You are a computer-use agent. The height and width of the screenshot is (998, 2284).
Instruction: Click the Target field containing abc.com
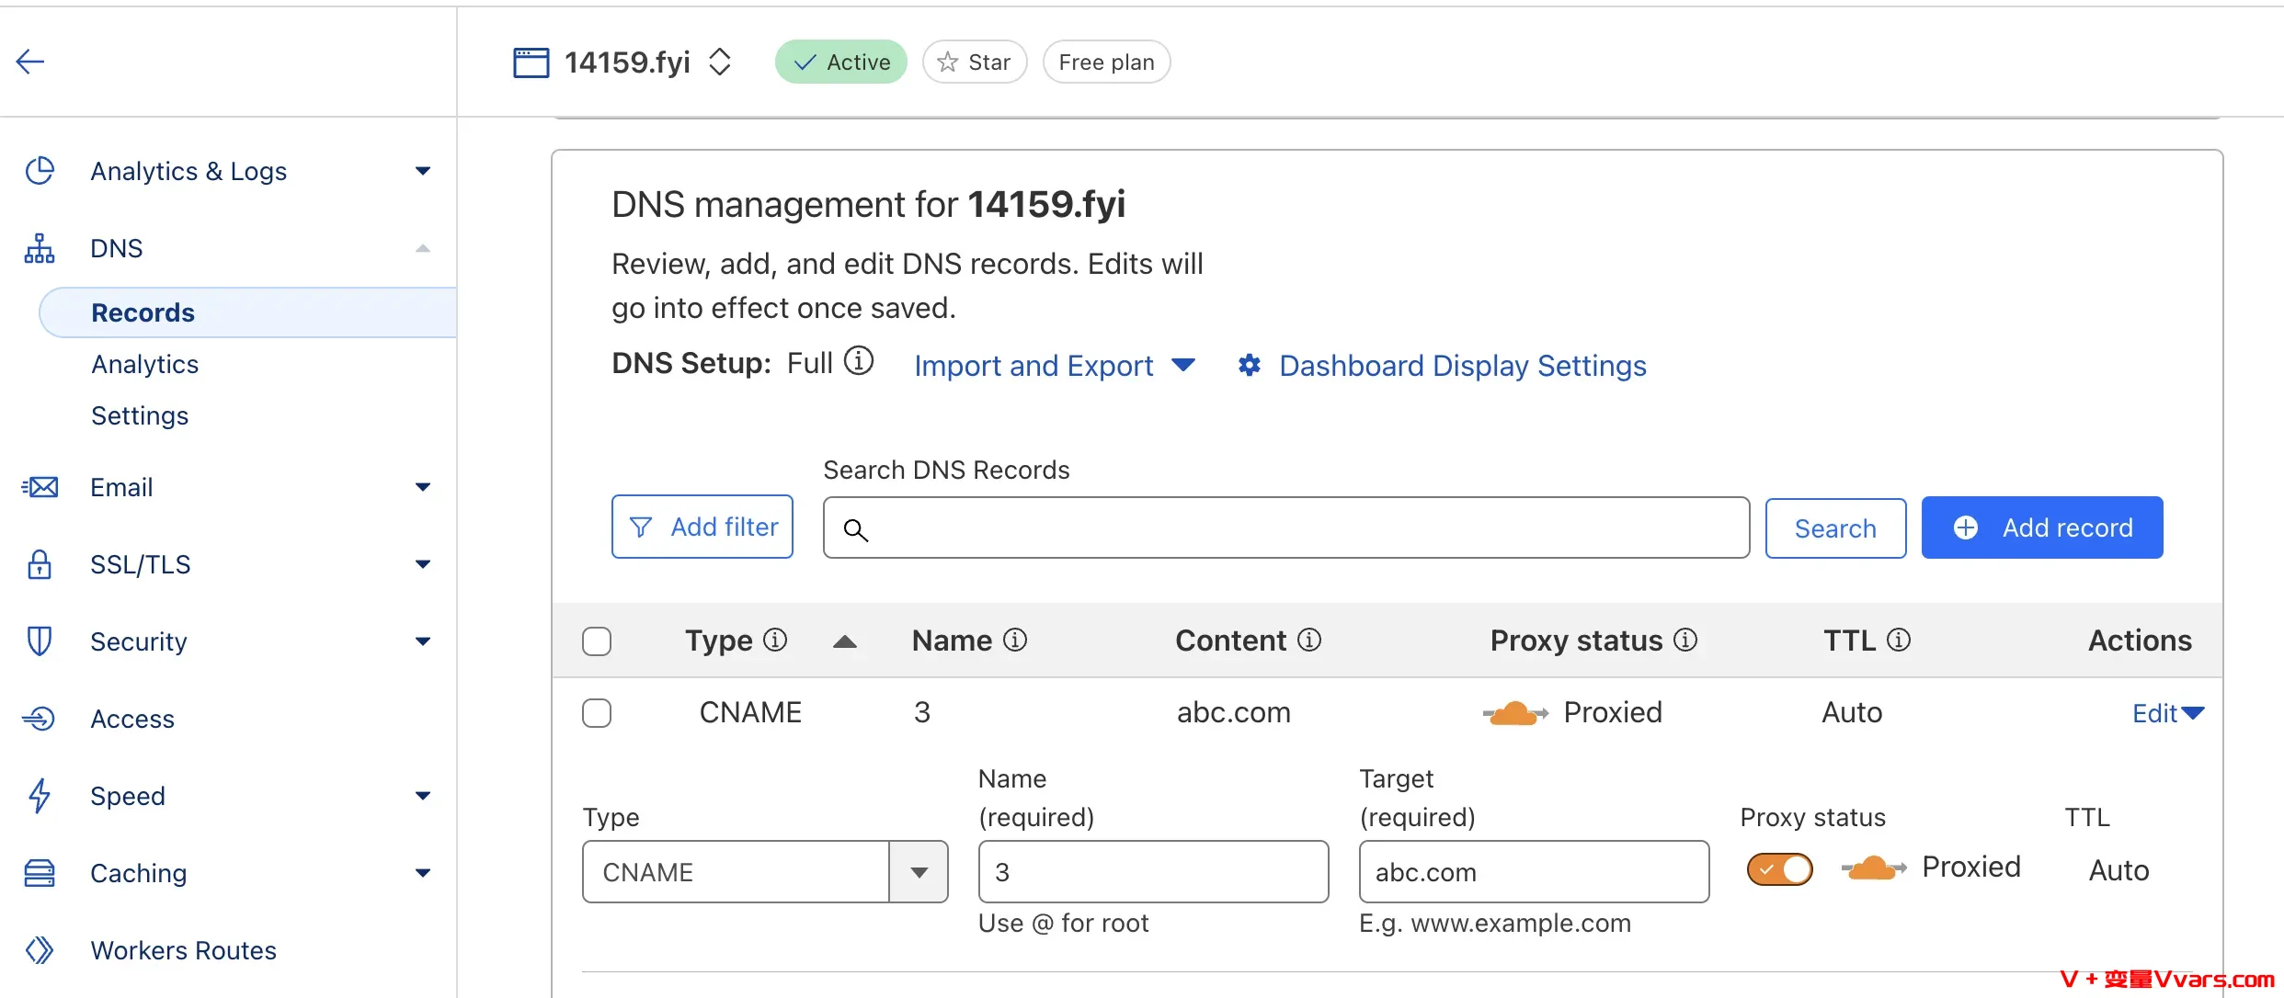1534,871
